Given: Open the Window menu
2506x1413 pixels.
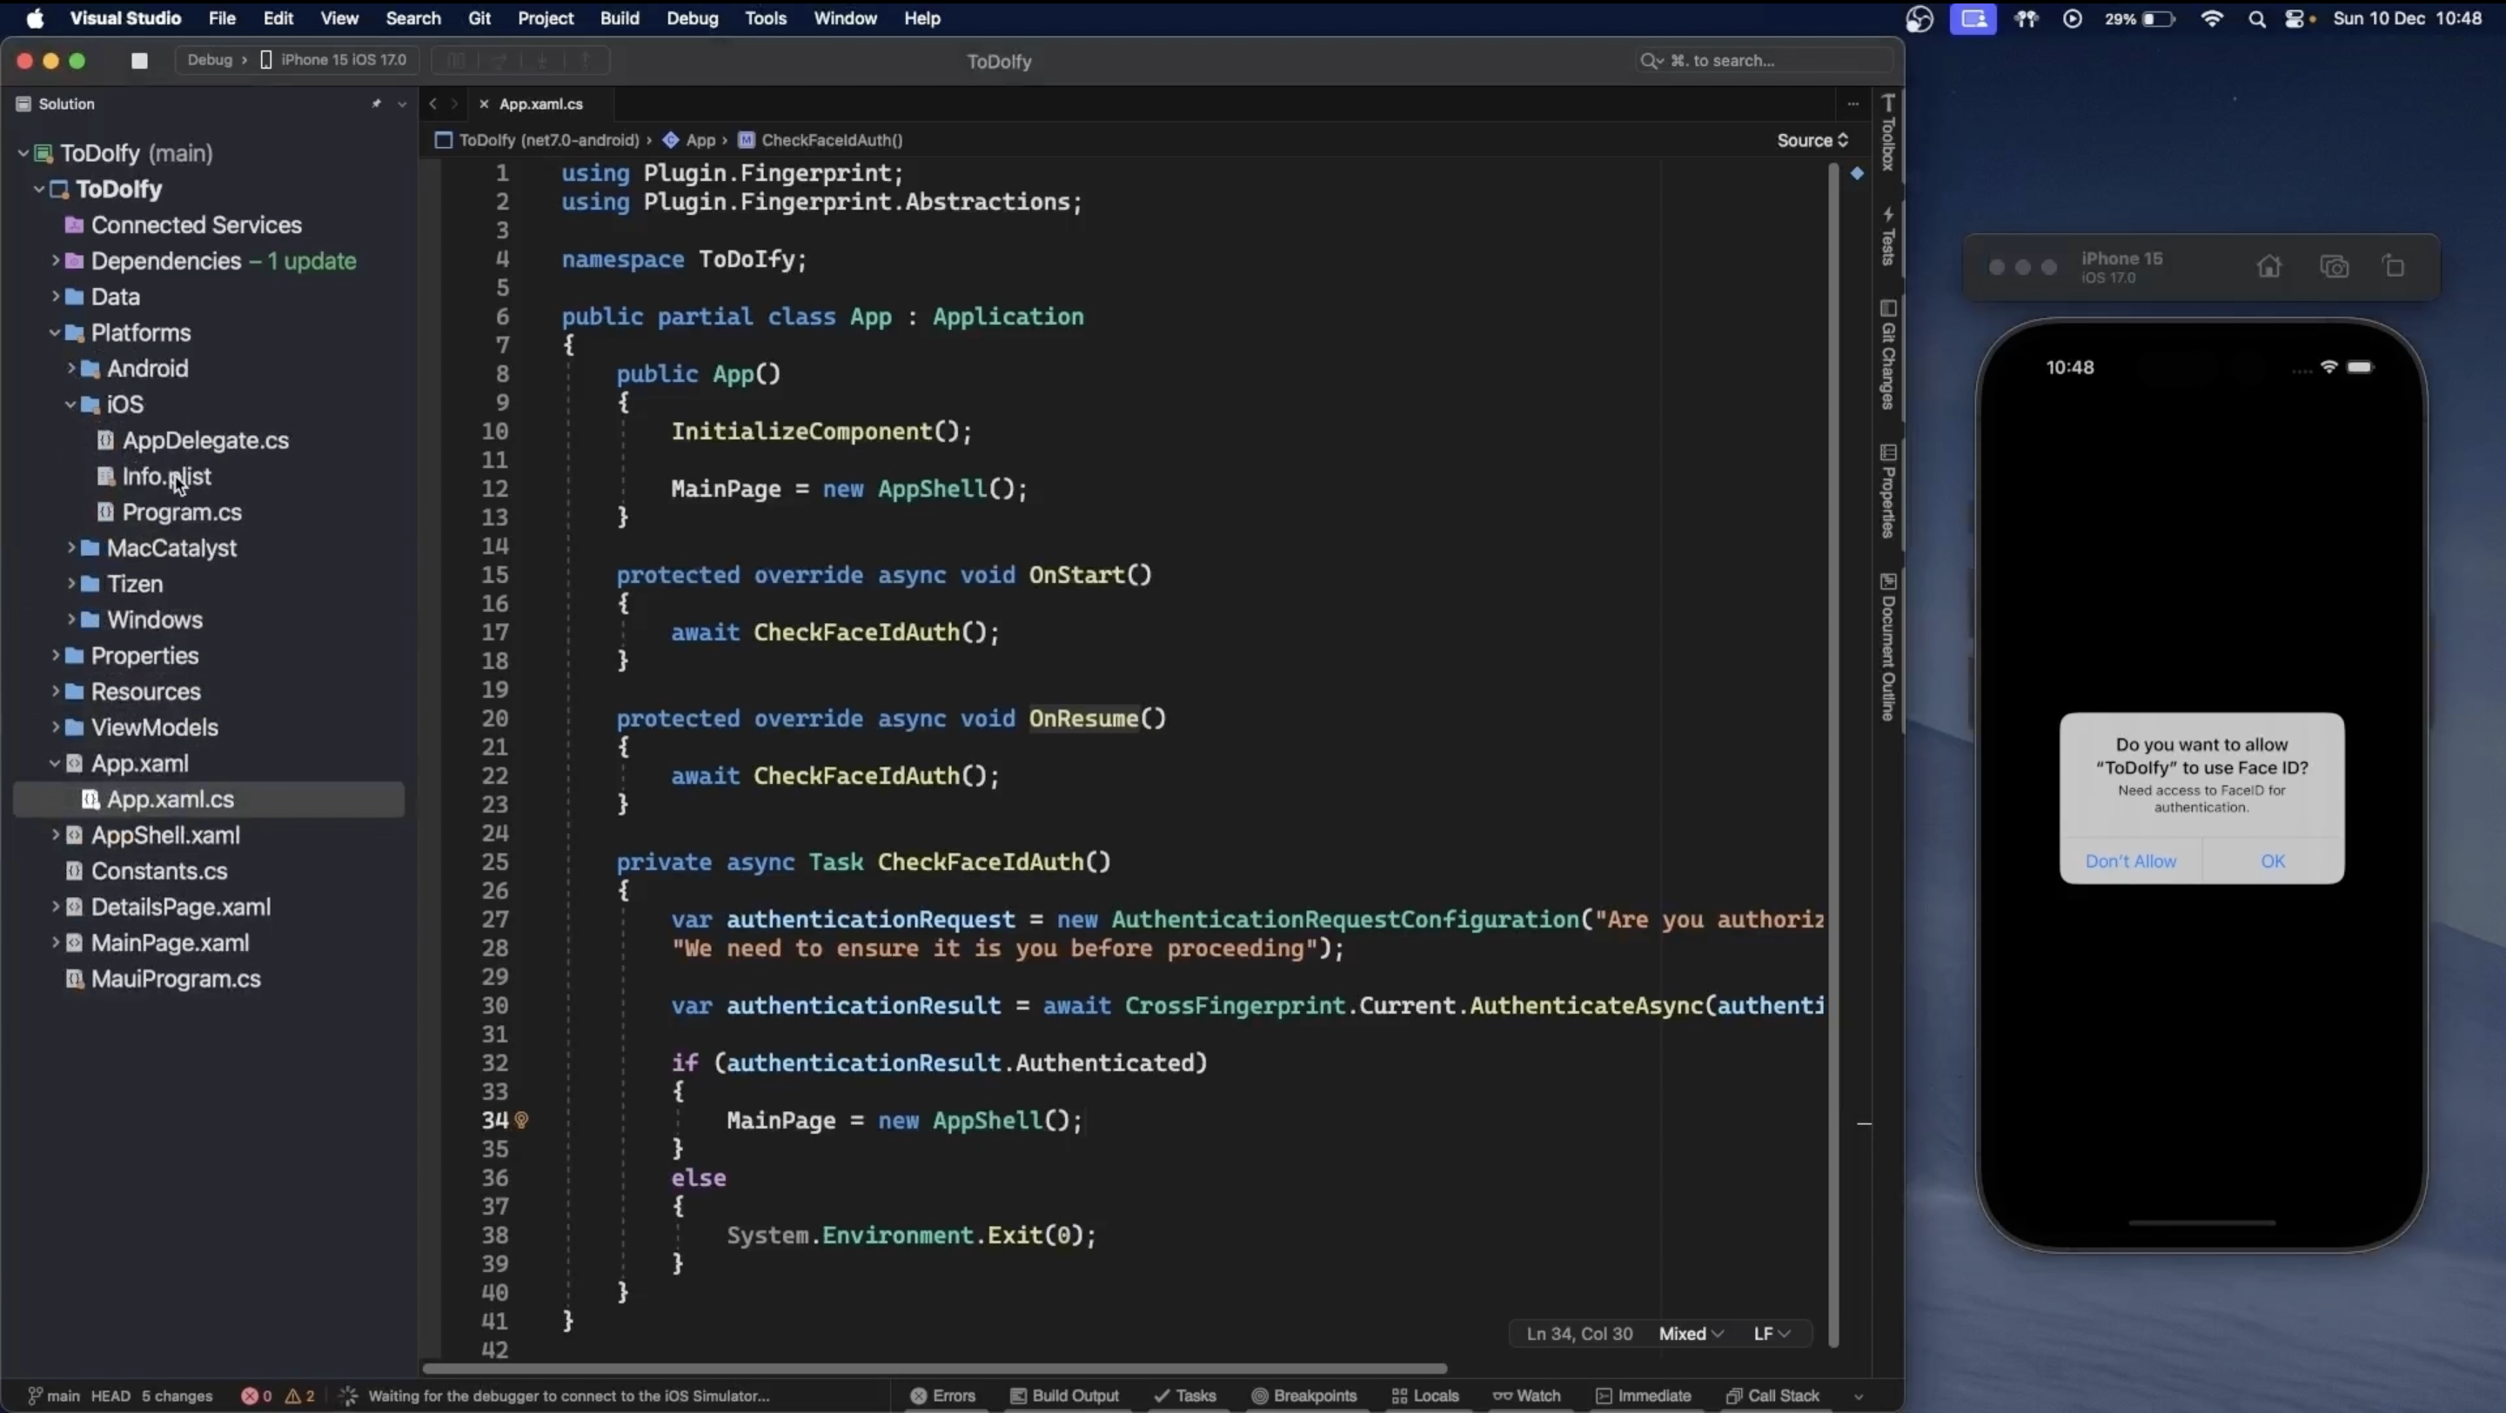Looking at the screenshot, I should point(846,18).
